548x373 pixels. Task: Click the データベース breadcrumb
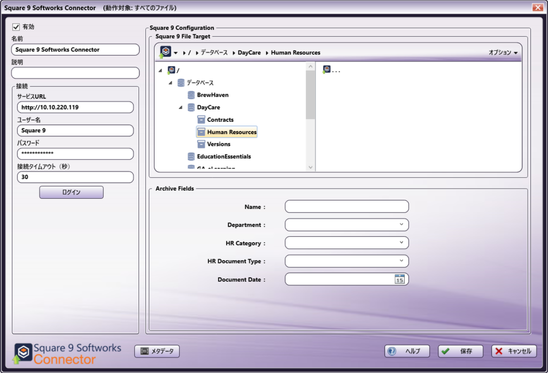[214, 53]
